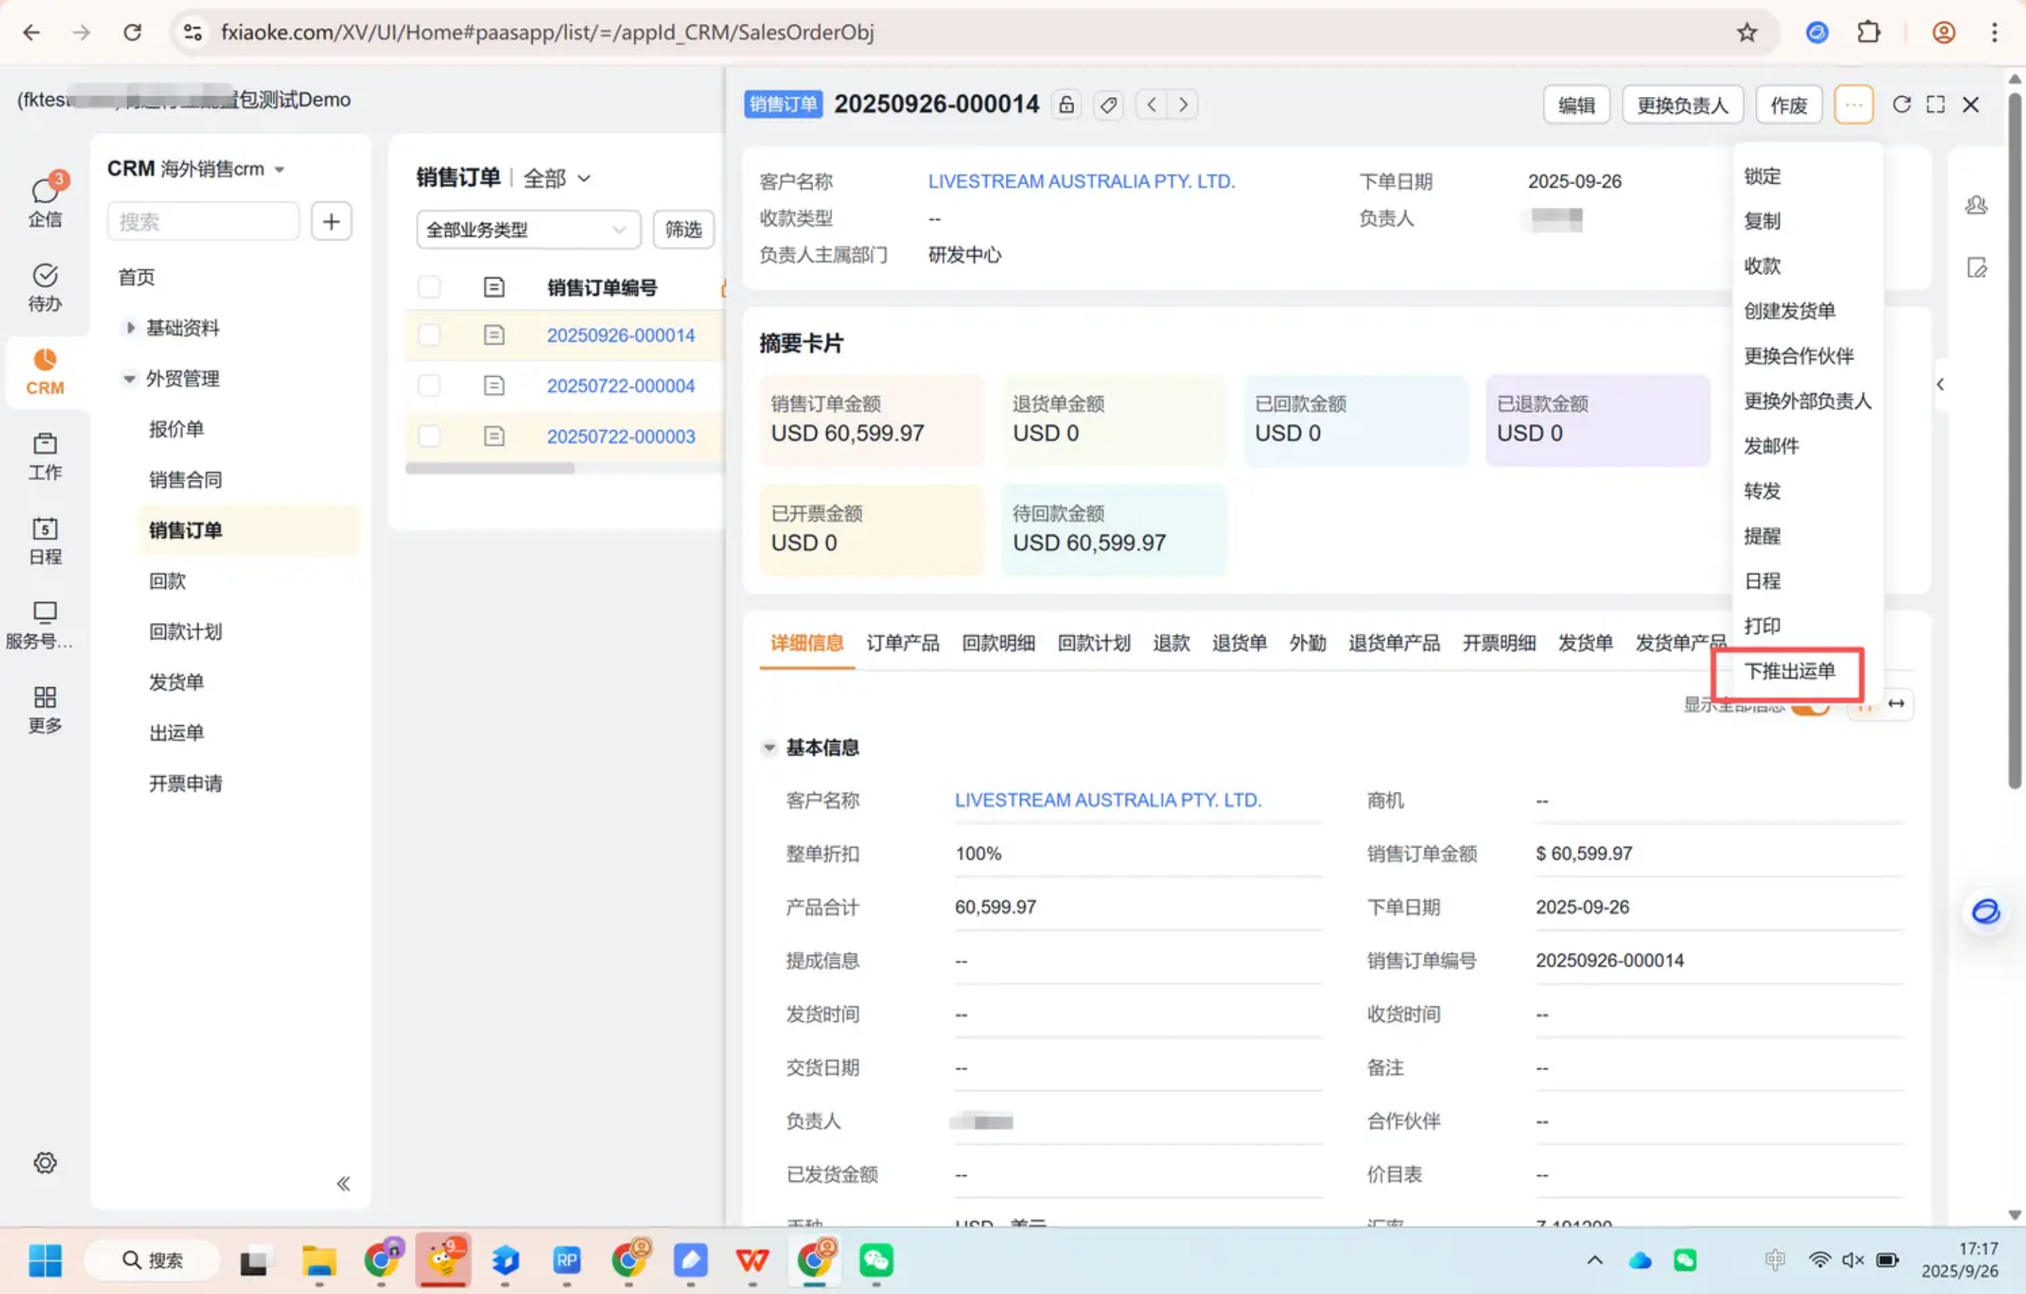The width and height of the screenshot is (2026, 1294).
Task: Click the sidebar 搜索 input field
Action: click(203, 222)
